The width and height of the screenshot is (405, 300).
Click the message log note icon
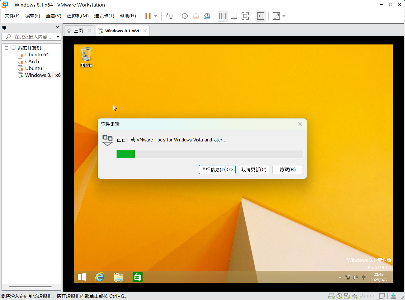coord(382,296)
